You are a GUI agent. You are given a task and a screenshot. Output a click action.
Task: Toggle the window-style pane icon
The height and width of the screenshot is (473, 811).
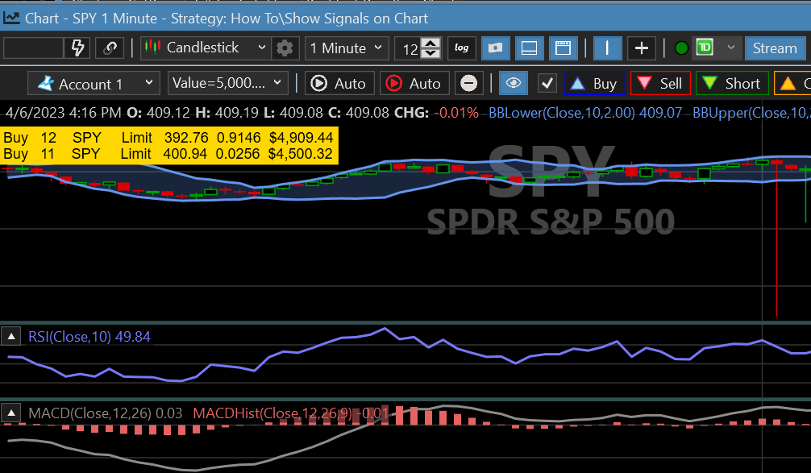pyautogui.click(x=563, y=48)
